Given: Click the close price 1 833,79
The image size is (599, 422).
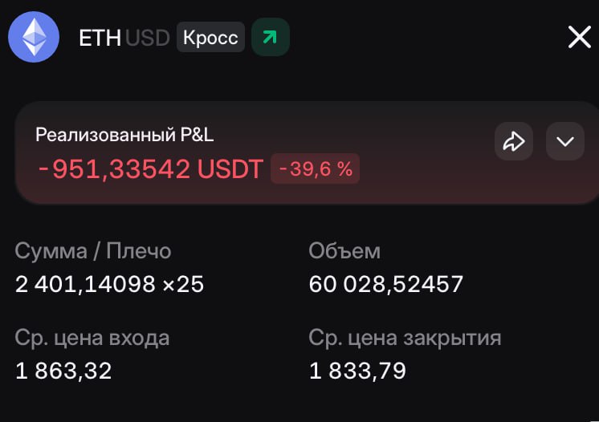Looking at the screenshot, I should (357, 371).
